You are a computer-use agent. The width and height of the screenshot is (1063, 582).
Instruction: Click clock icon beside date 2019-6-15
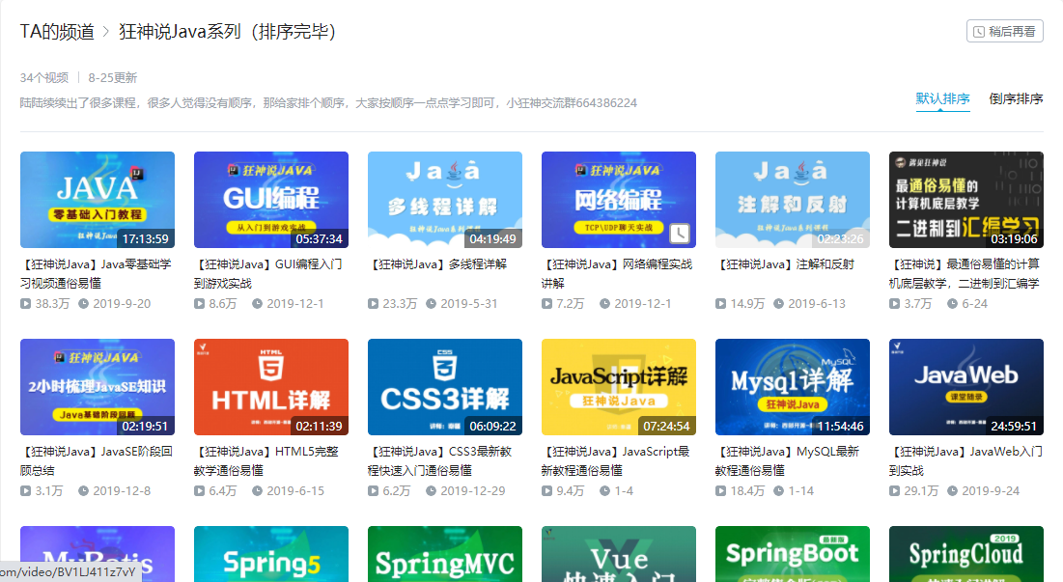[x=258, y=490]
